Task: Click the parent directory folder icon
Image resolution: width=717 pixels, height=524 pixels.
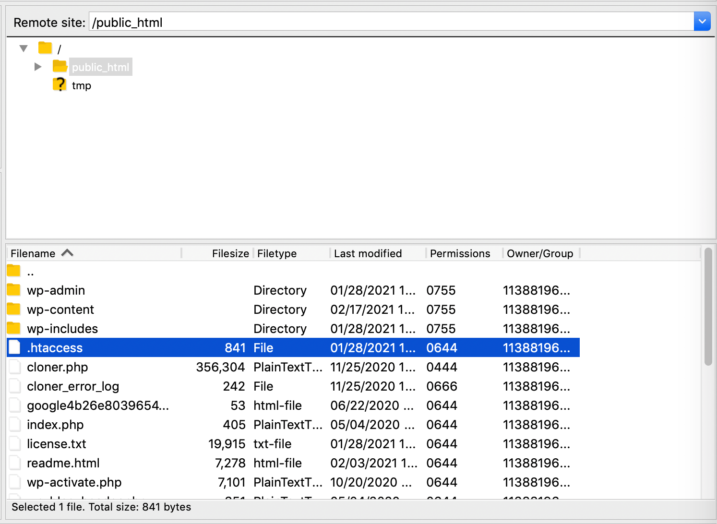Action: tap(14, 271)
